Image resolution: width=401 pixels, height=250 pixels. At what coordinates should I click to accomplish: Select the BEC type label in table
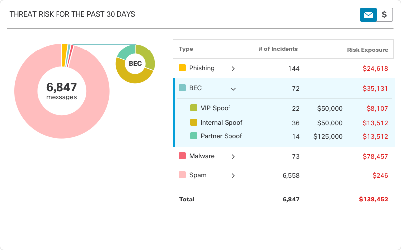tap(195, 88)
